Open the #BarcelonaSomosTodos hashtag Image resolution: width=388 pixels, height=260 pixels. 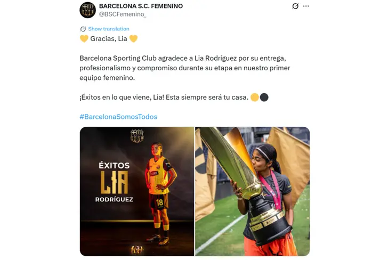click(118, 117)
